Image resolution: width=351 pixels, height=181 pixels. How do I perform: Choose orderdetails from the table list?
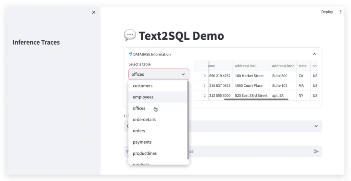tap(158, 120)
